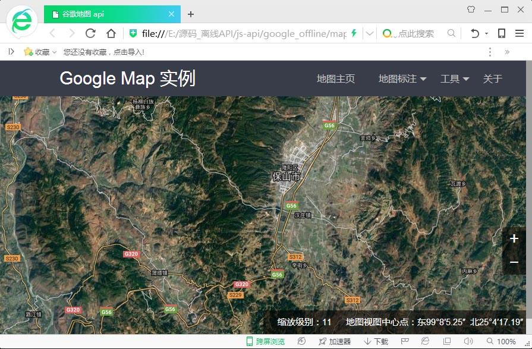Click 跨屏浏览 in the status bar

pyautogui.click(x=266, y=341)
